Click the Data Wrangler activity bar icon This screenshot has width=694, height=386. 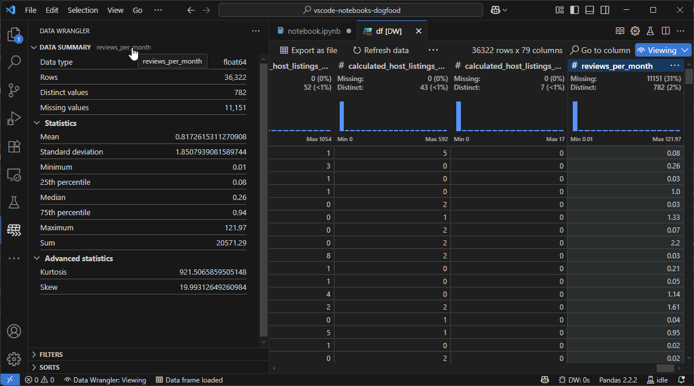point(14,230)
